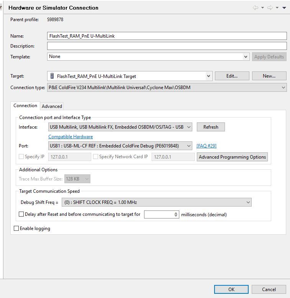Open the back history dropdown arrow

click(x=262, y=8)
